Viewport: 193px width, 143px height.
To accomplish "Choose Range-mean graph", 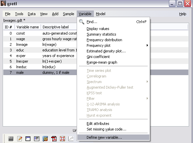I will (113, 62).
